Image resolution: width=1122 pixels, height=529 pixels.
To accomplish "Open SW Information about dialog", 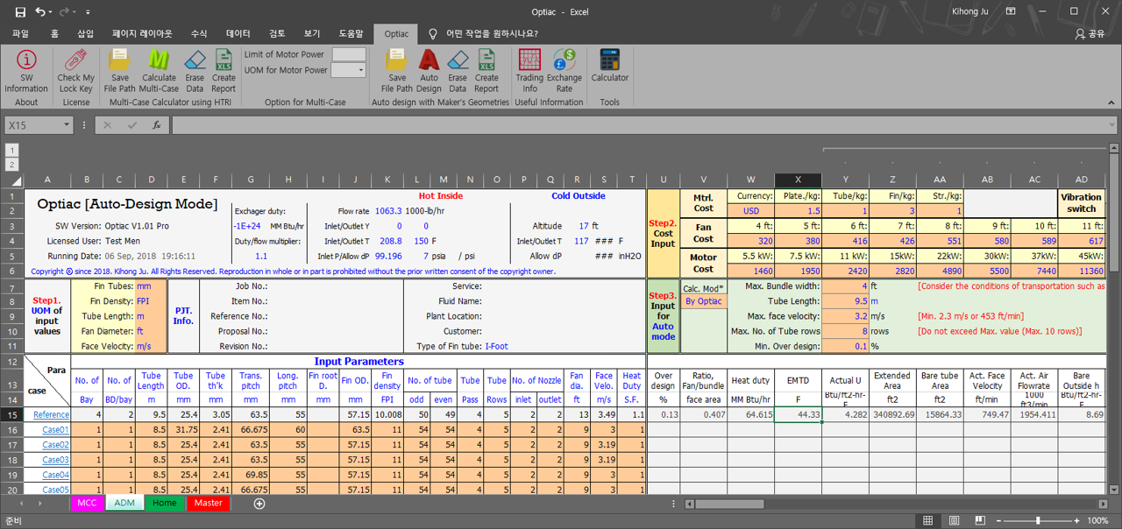I will click(26, 70).
